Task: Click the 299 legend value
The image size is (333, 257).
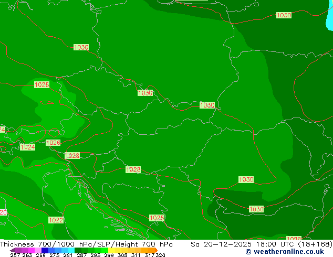Action: 109,255
